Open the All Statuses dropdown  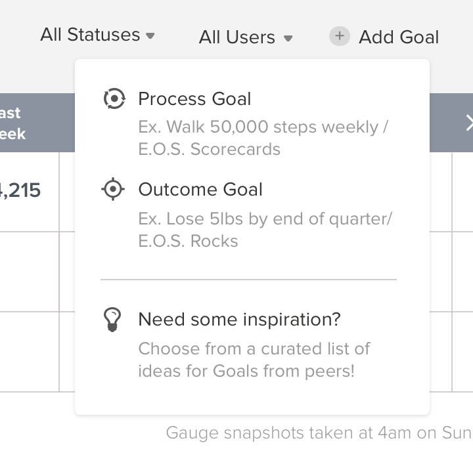[97, 35]
